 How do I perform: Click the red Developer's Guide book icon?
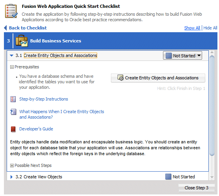point(13,129)
